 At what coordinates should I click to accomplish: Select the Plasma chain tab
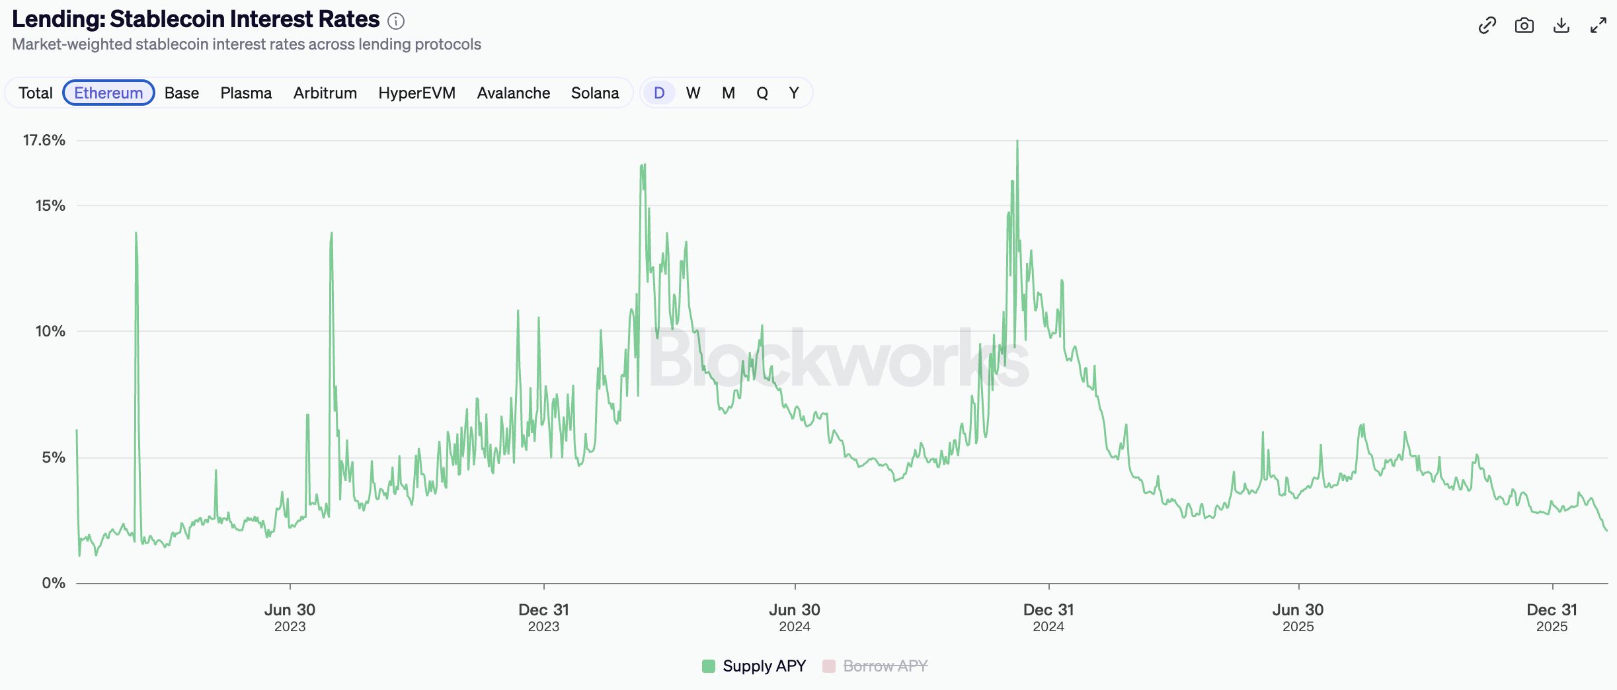(246, 93)
